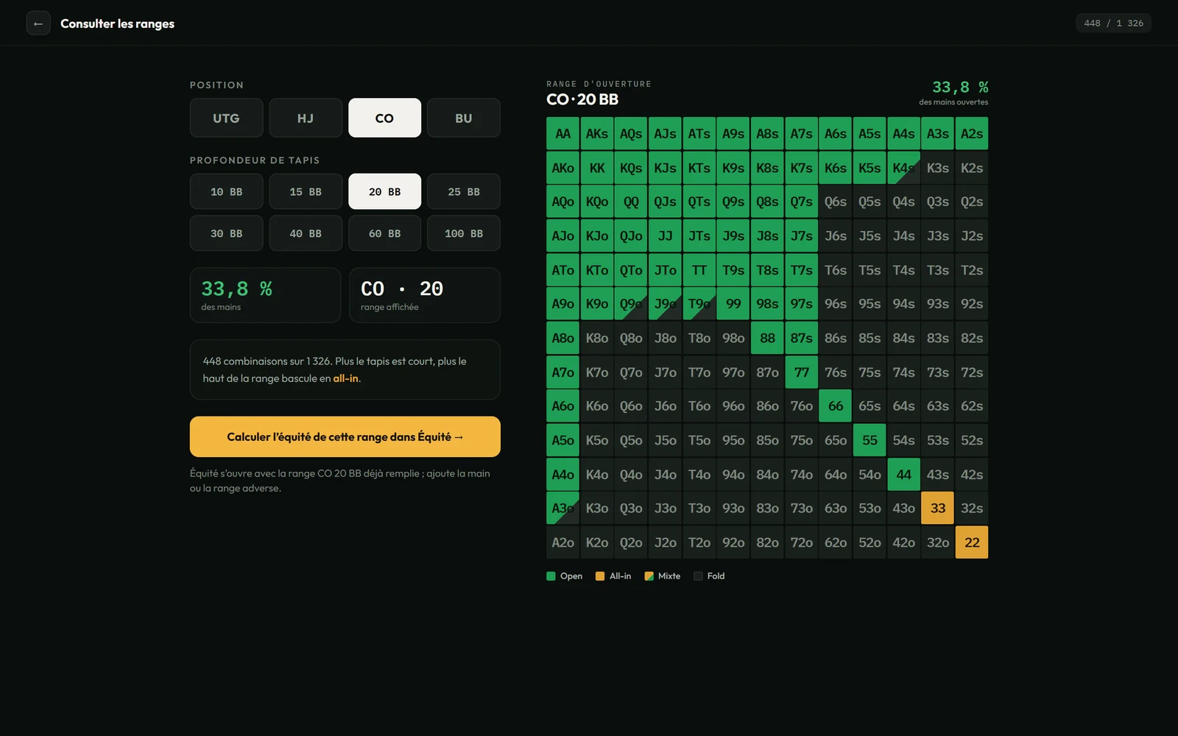The height and width of the screenshot is (736, 1178).
Task: Select the 40 BB stack depth
Action: click(306, 233)
